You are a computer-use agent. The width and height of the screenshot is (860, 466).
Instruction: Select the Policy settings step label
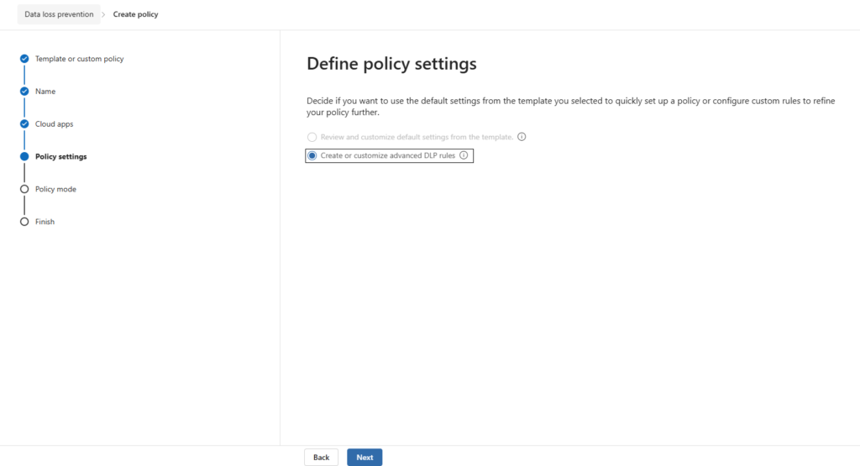[x=60, y=157]
